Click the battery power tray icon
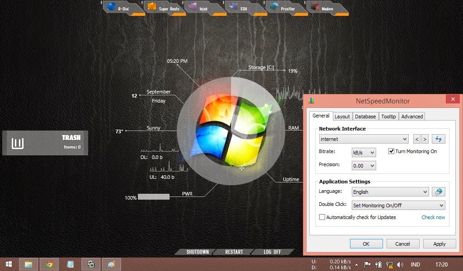This screenshot has height=271, width=463. 378,265
